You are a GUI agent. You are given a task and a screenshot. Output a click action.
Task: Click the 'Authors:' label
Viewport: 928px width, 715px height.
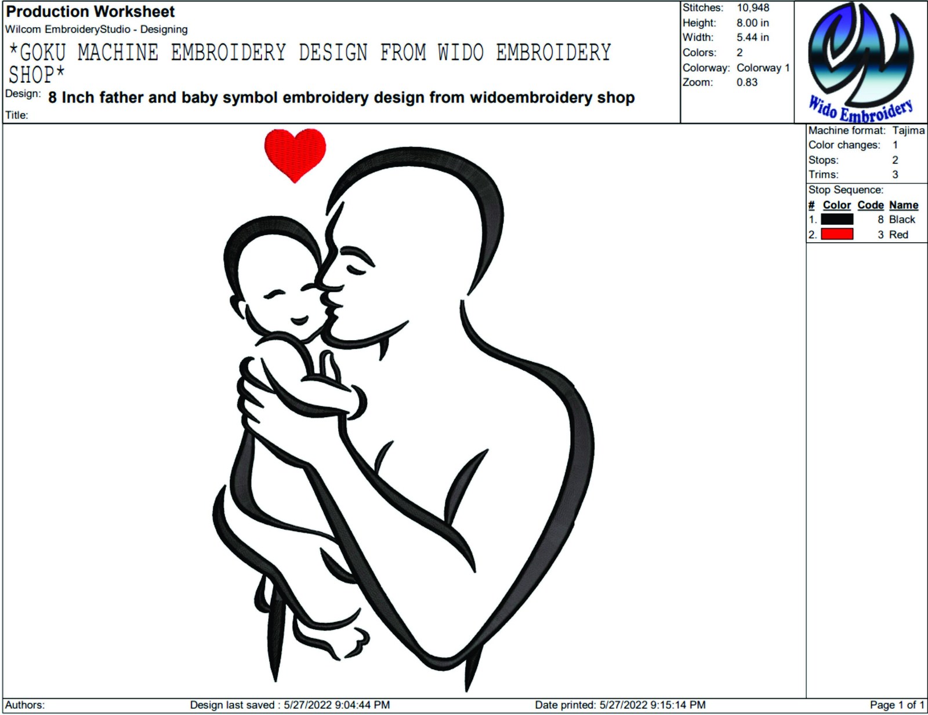25,705
